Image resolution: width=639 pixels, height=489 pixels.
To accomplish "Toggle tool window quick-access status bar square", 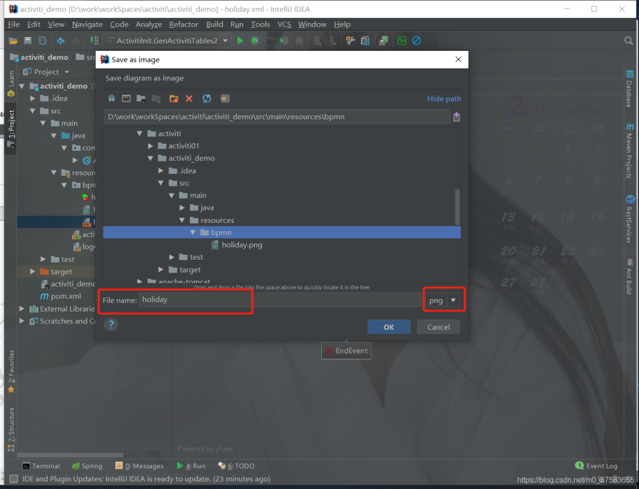I will tap(14, 479).
